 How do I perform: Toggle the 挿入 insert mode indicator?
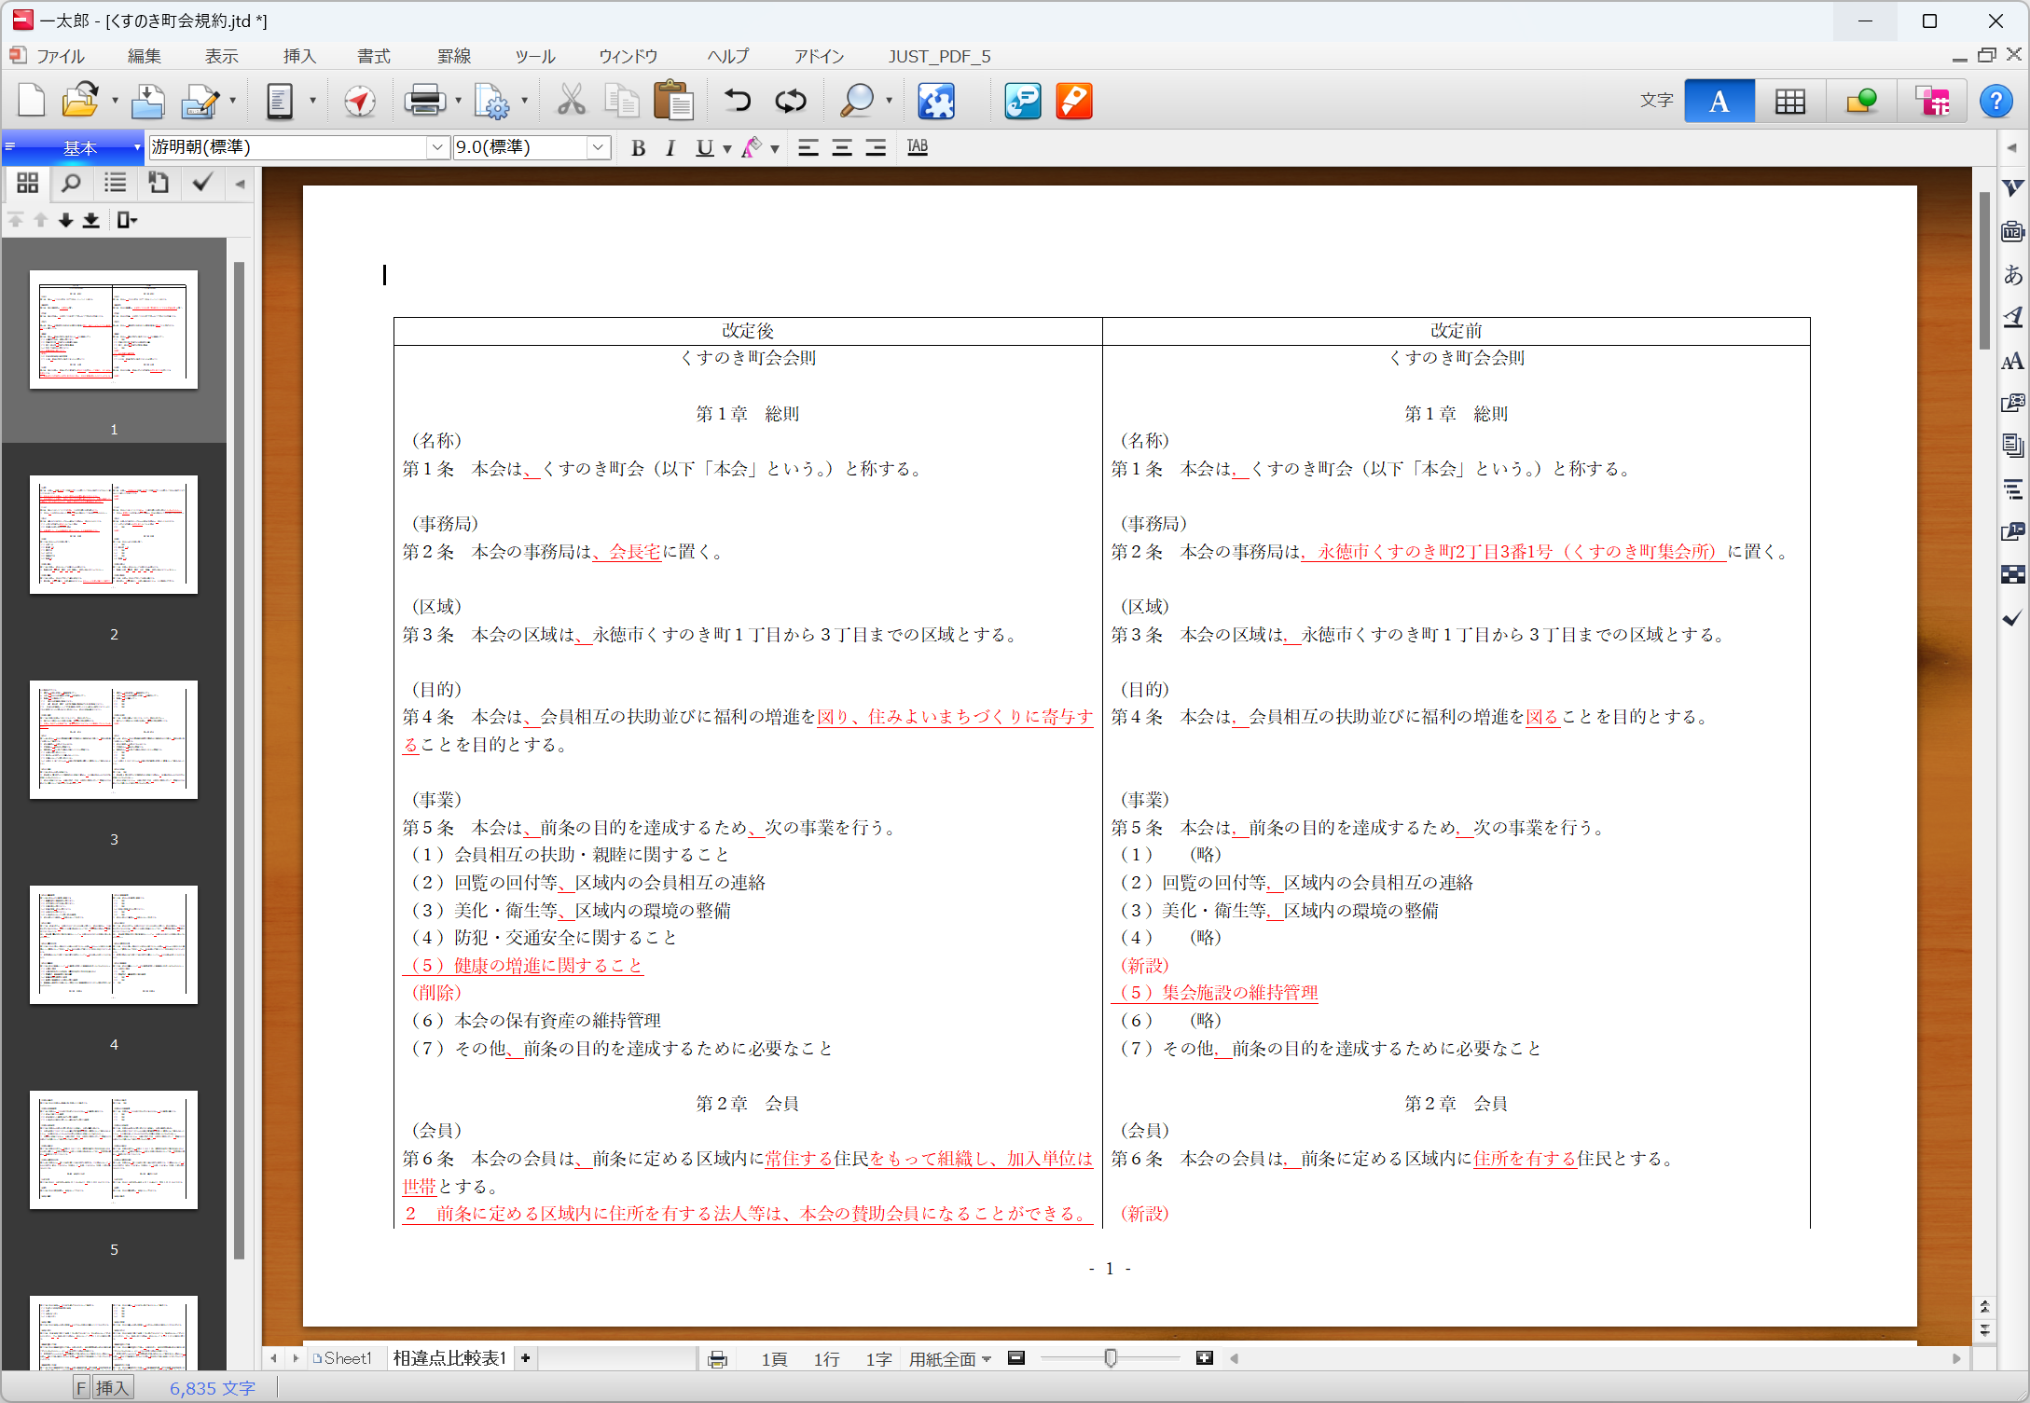point(111,1388)
